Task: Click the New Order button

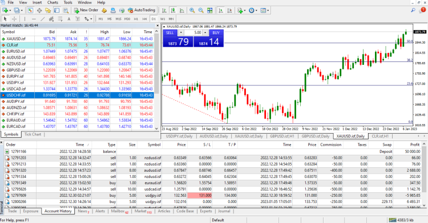Action: tap(86, 10)
